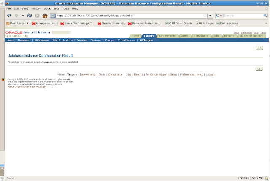270x181 pixels.
Task: Click the padlock security icon in status bar
Action: [266, 178]
